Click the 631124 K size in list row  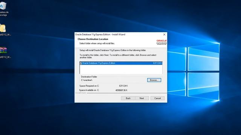[x=157, y=63]
